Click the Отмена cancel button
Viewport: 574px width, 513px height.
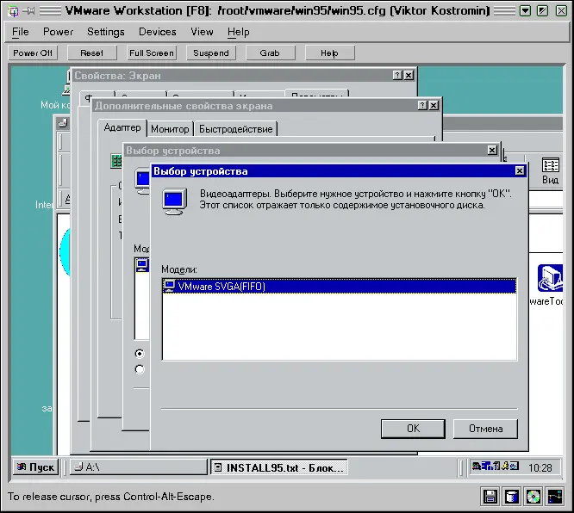click(485, 429)
